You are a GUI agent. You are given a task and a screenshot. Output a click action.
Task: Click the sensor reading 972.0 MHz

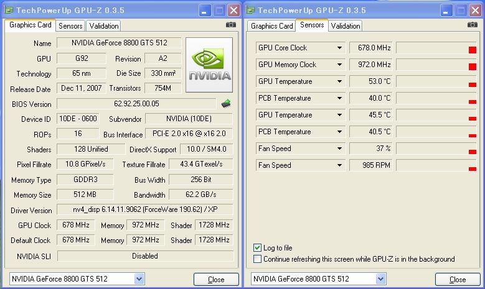coord(371,65)
